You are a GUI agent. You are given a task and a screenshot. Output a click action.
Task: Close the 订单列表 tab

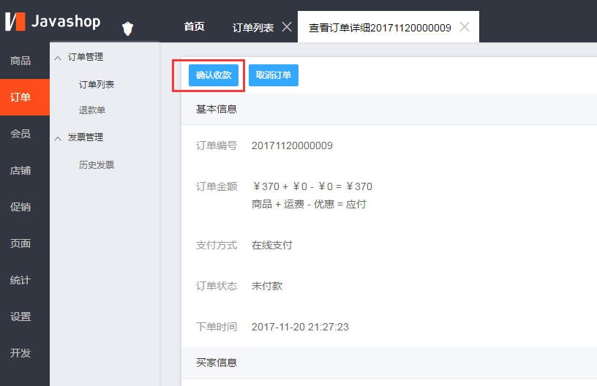(287, 26)
